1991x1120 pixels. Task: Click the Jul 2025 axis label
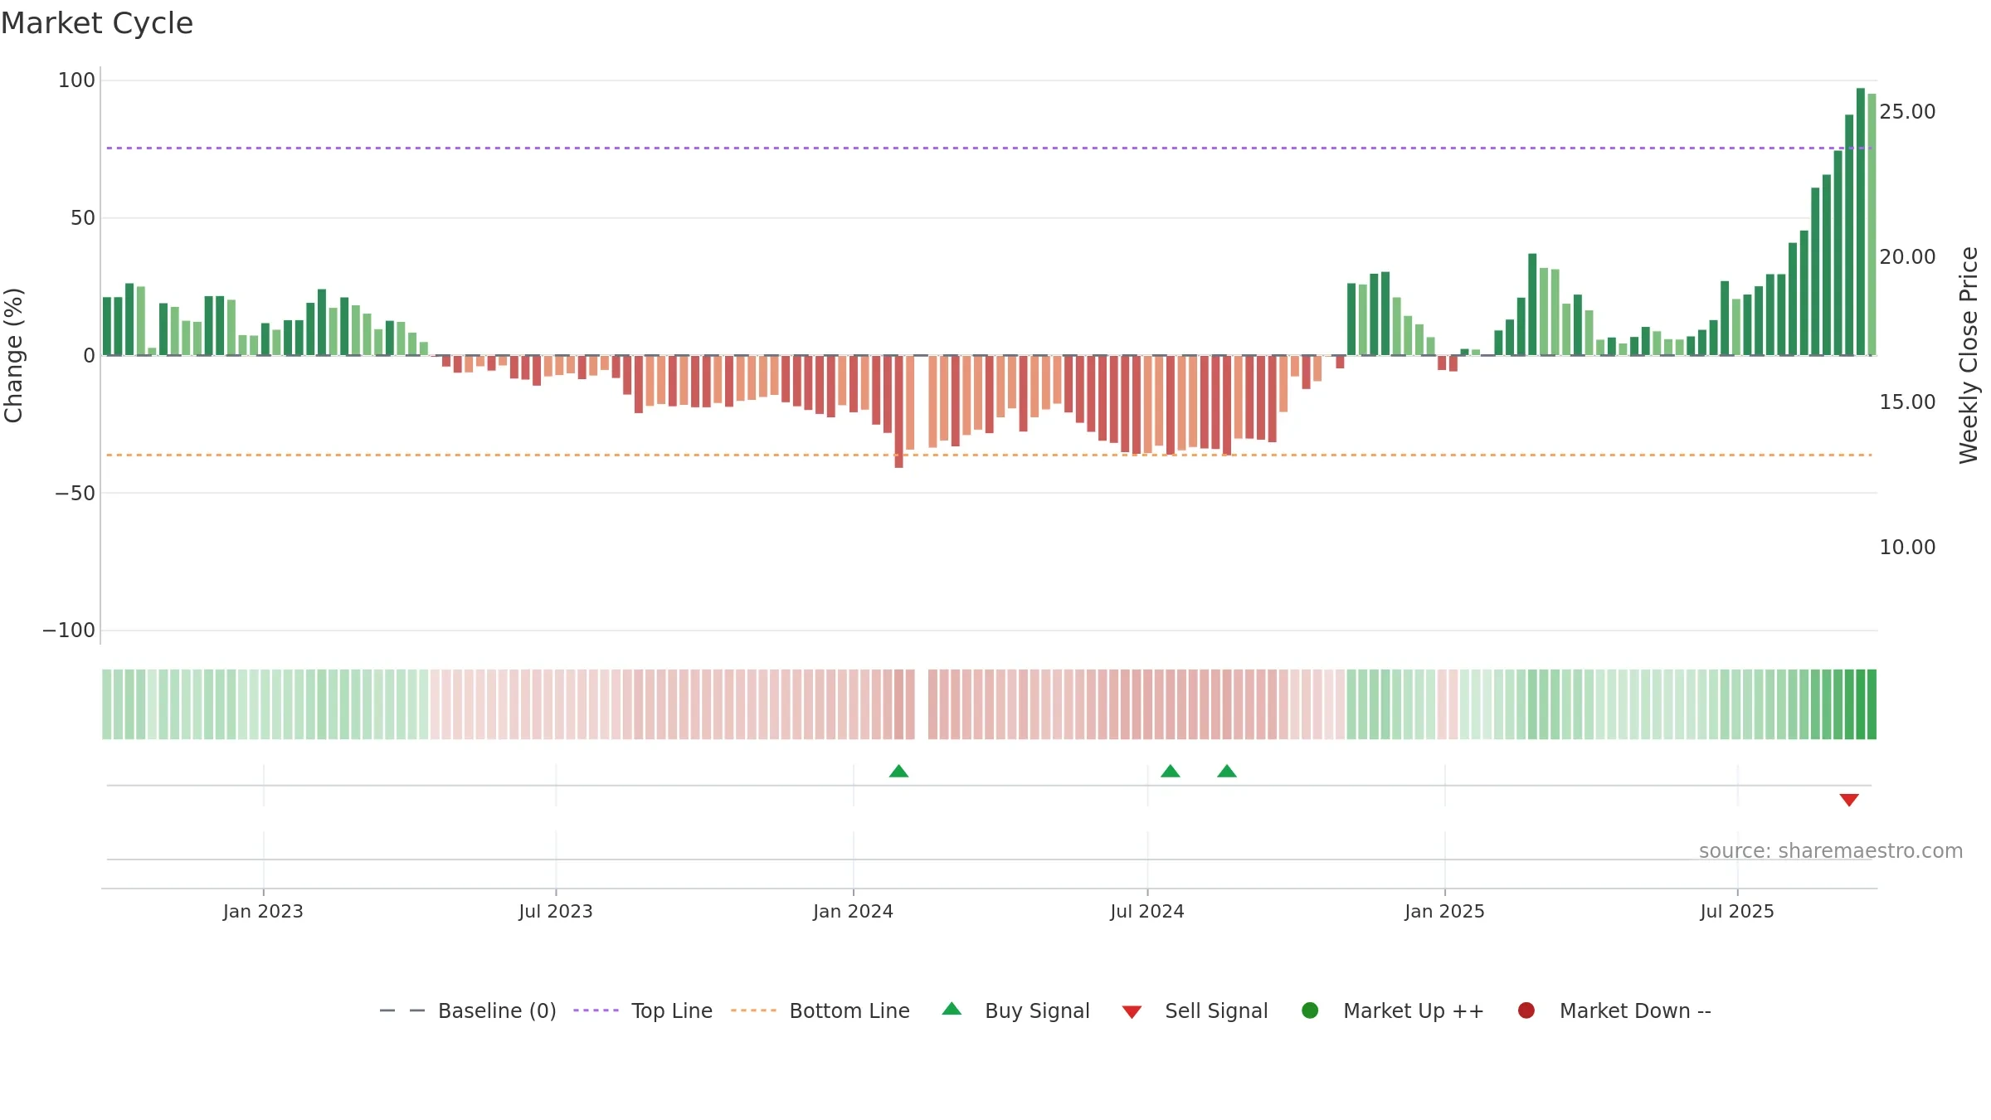[x=1737, y=911]
